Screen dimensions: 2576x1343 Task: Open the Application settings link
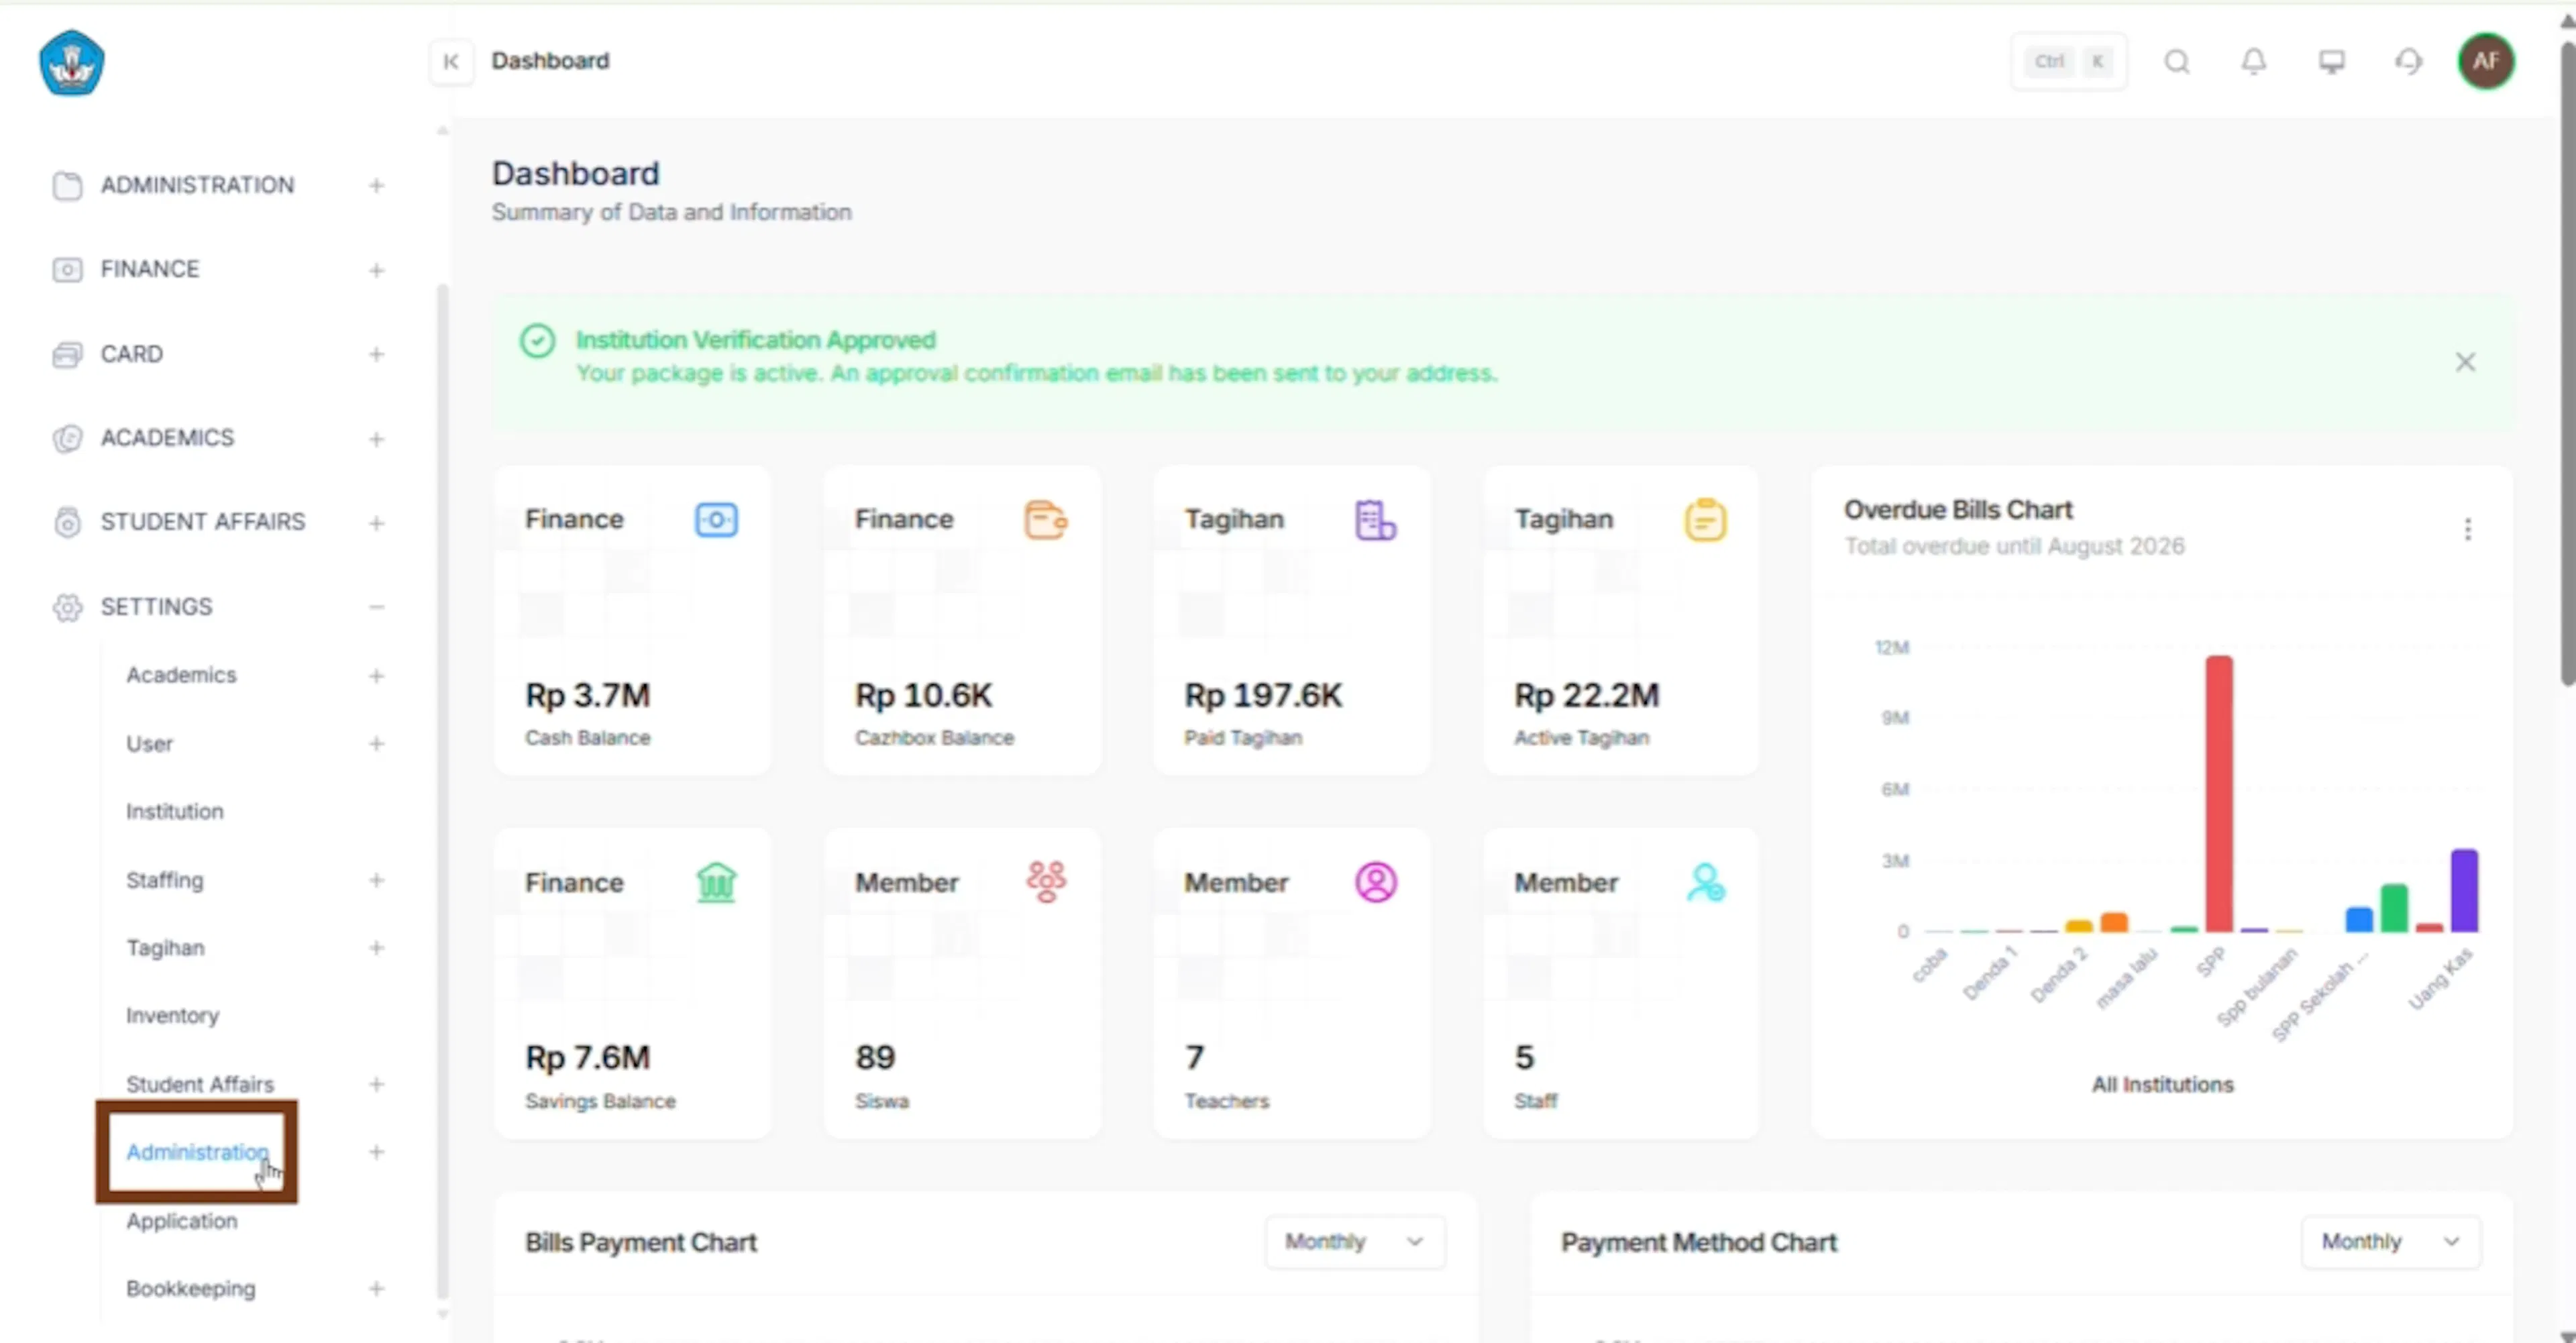pos(182,1220)
